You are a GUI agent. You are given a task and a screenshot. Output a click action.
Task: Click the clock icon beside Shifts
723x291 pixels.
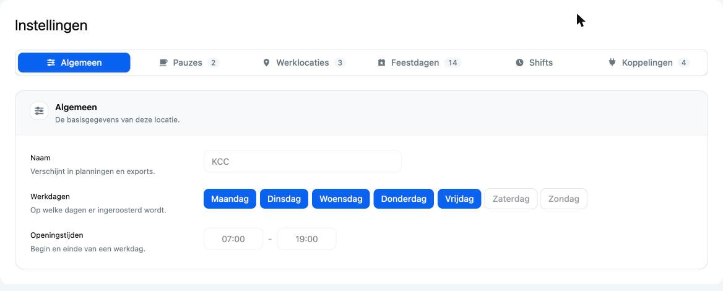[x=520, y=63]
